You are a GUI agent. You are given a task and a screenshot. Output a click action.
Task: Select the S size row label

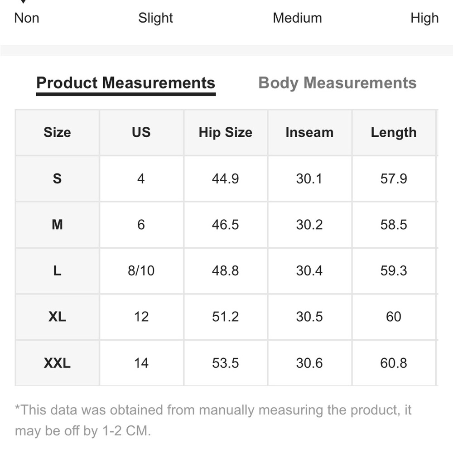click(x=57, y=178)
